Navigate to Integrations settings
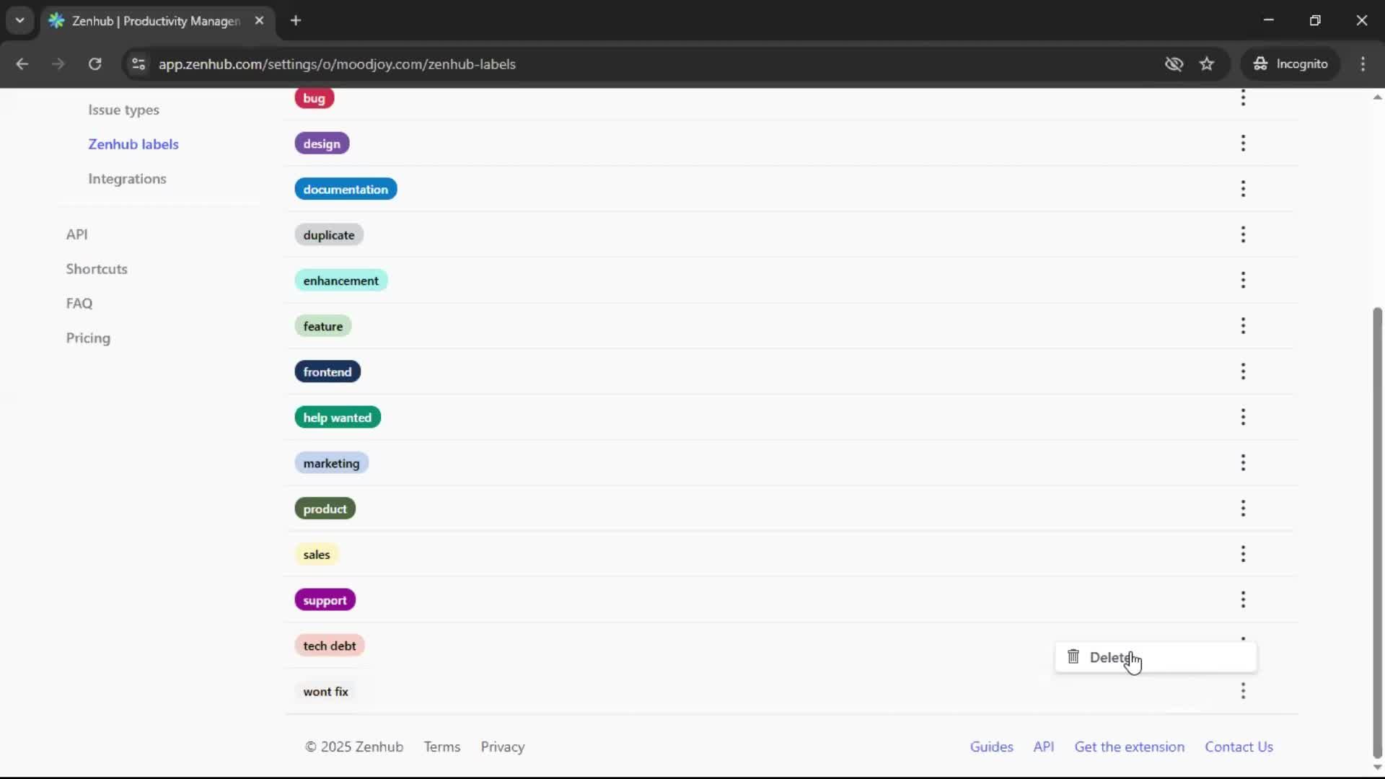This screenshot has width=1385, height=779. [127, 179]
